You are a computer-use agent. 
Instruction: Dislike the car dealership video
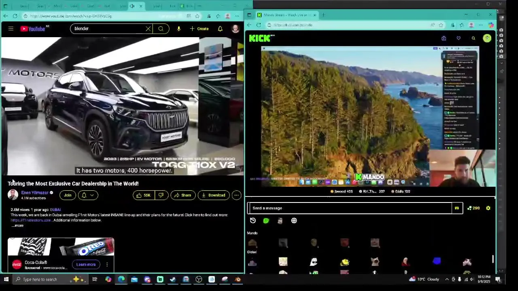click(x=161, y=195)
